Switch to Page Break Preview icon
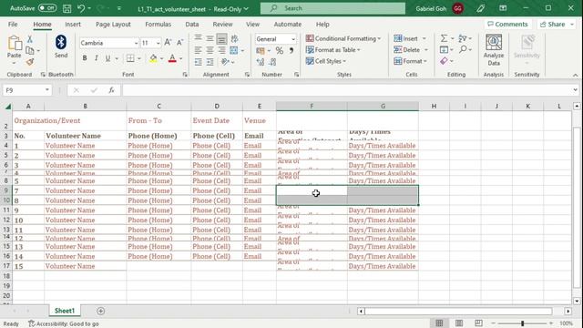 point(478,323)
